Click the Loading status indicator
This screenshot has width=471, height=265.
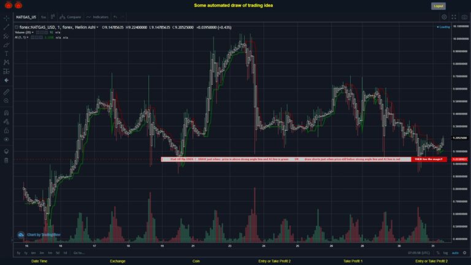(443, 27)
